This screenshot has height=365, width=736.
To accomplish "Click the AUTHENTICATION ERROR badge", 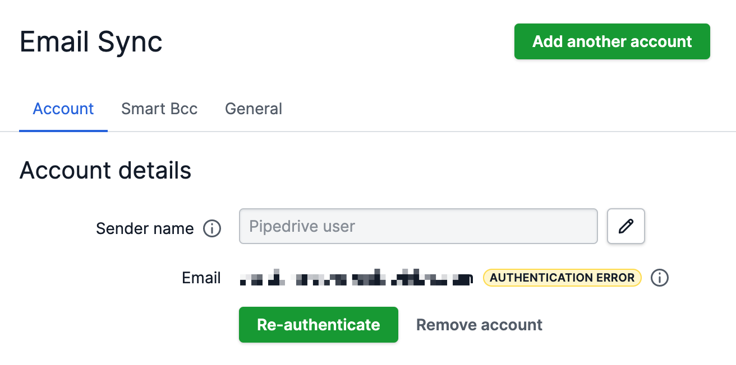I will pyautogui.click(x=562, y=277).
